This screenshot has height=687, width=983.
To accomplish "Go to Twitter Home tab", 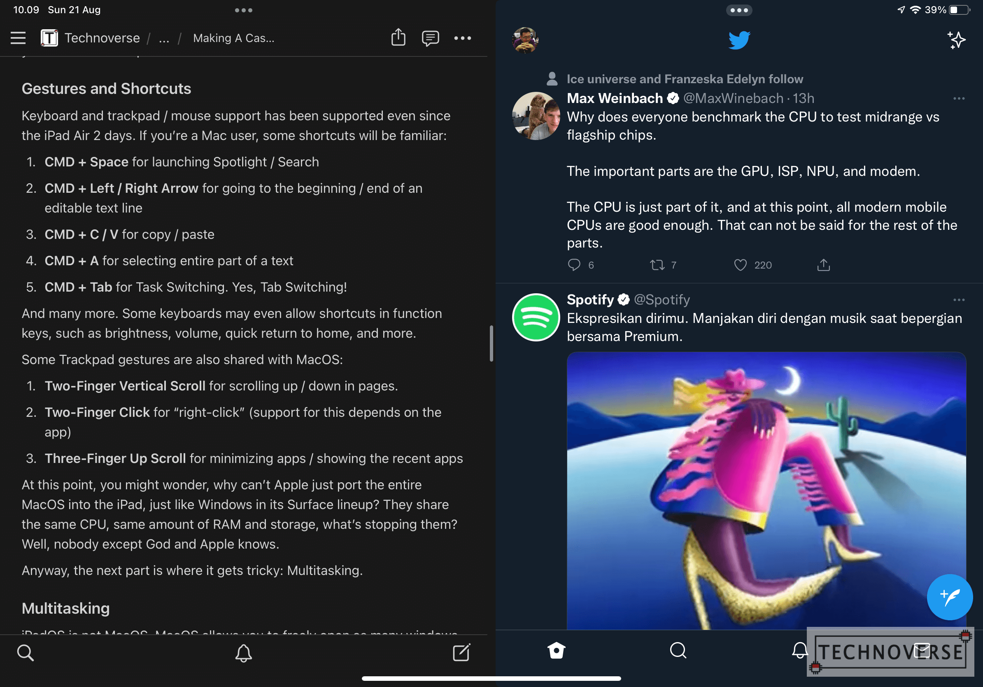I will click(x=556, y=650).
